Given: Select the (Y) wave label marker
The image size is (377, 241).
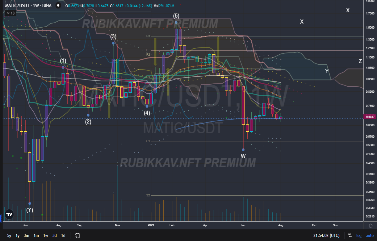Looking at the screenshot, I should click(x=30, y=210).
